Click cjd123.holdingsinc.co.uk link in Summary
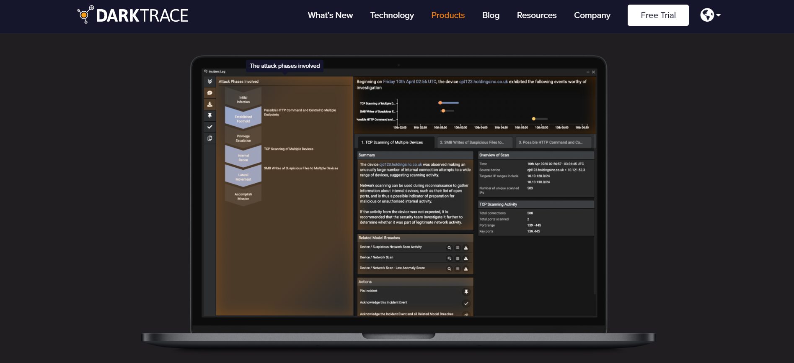The height and width of the screenshot is (363, 794). click(x=401, y=164)
